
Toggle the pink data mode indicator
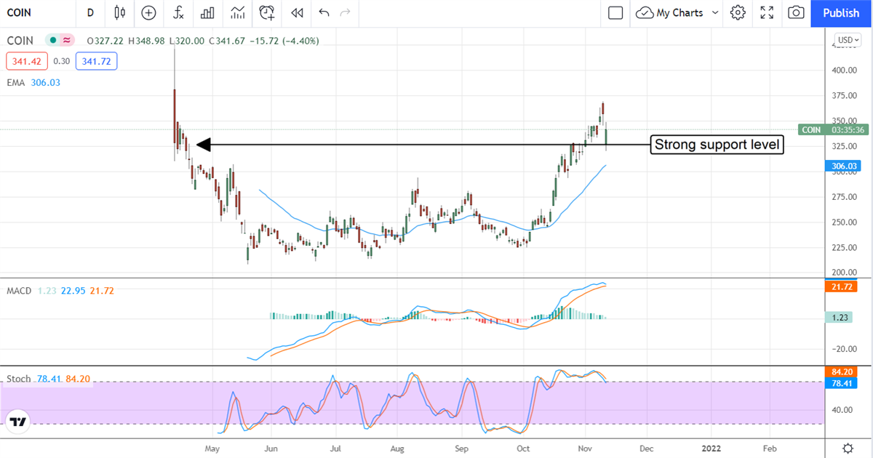click(68, 40)
